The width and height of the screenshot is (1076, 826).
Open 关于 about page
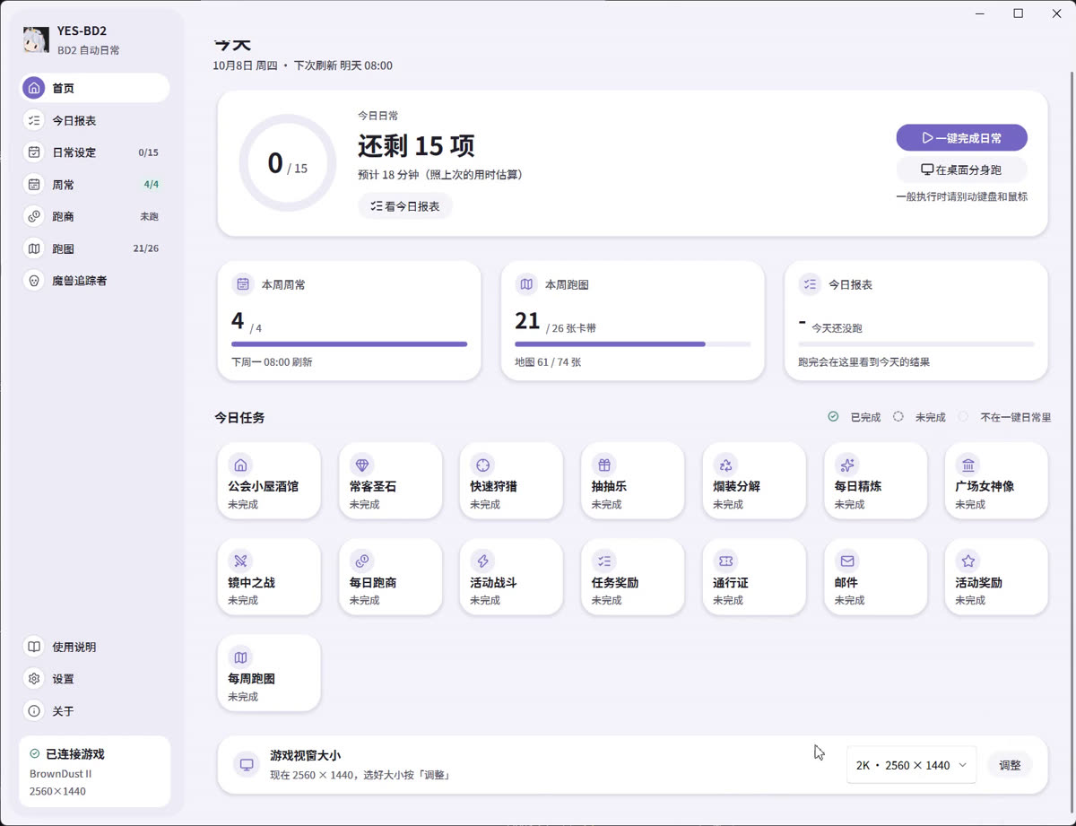(94, 711)
